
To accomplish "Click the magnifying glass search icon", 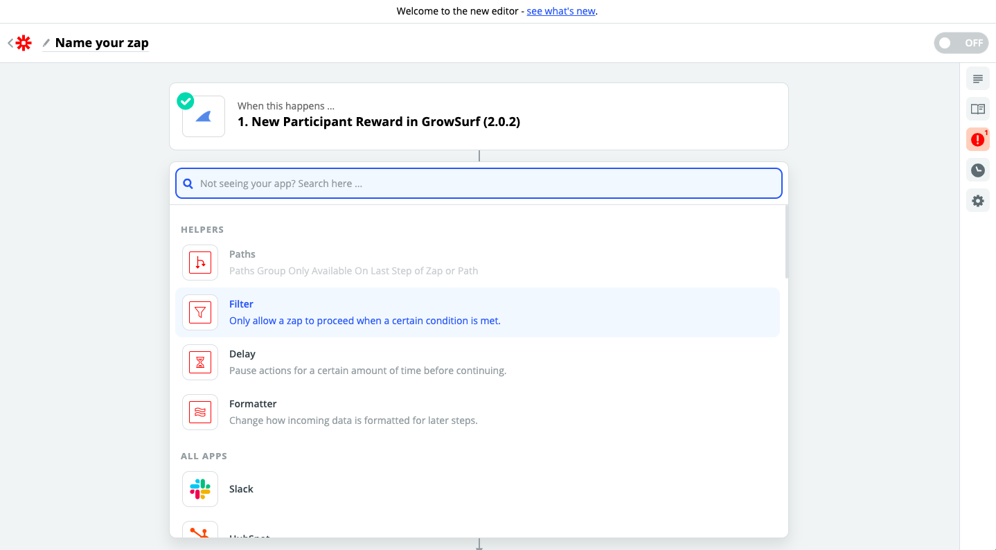I will point(188,184).
